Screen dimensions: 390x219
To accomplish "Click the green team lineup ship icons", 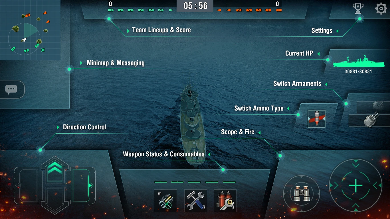I will tap(141, 10).
